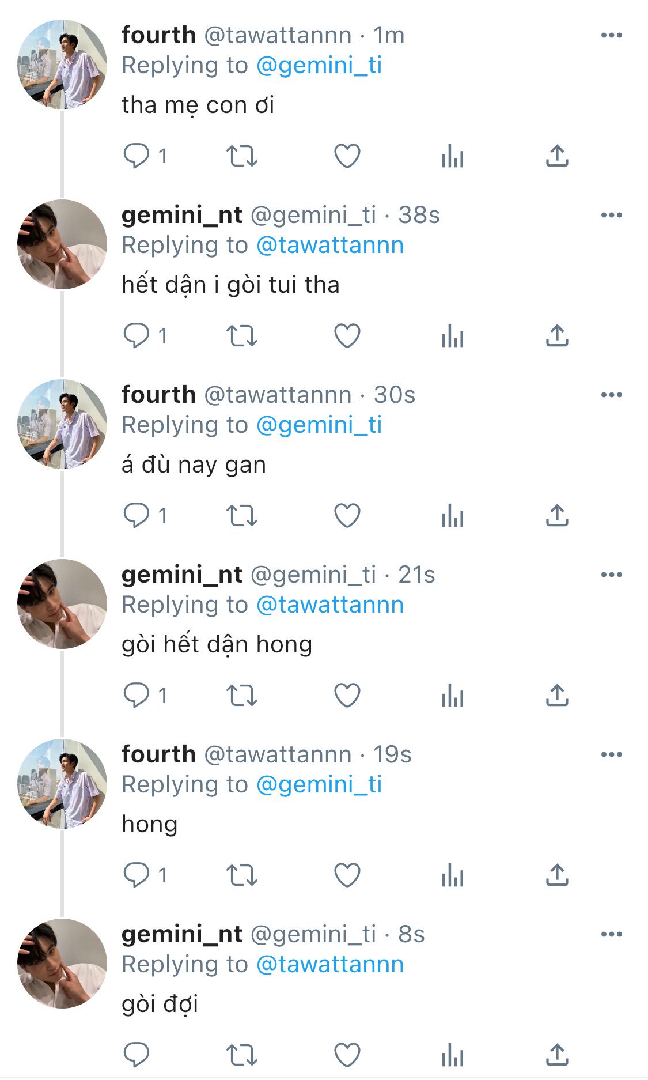
Task: Open more options for the 1m-old tweet
Action: [611, 35]
